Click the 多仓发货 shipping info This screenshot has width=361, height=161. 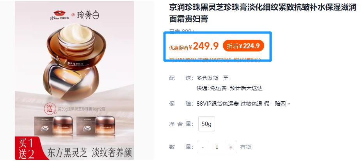[207, 78]
